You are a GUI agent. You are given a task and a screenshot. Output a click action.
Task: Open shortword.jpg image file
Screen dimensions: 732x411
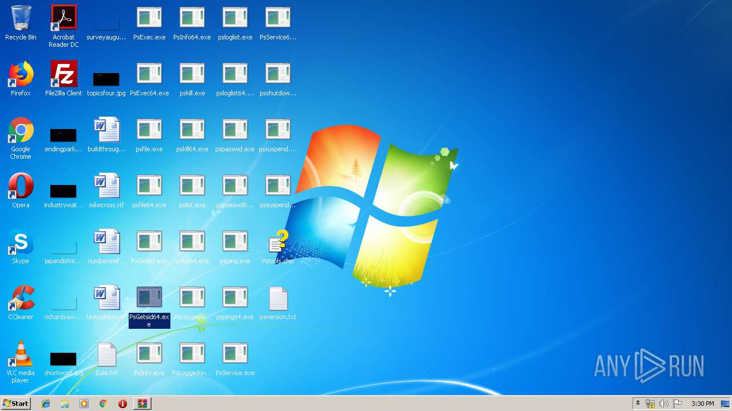tap(63, 358)
